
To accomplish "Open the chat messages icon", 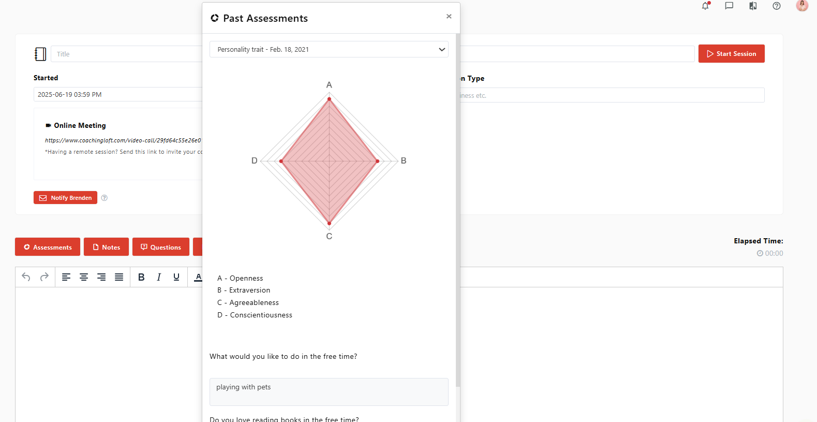I will pyautogui.click(x=729, y=6).
